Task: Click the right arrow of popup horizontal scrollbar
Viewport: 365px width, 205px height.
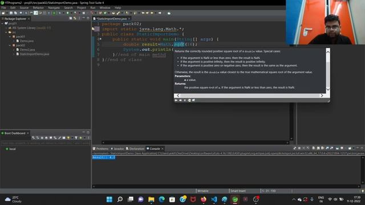Action: pos(322,96)
